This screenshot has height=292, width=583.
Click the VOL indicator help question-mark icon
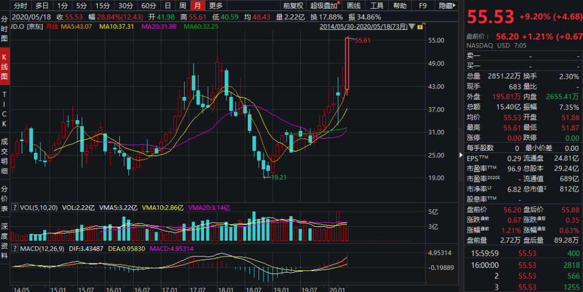coord(14,207)
